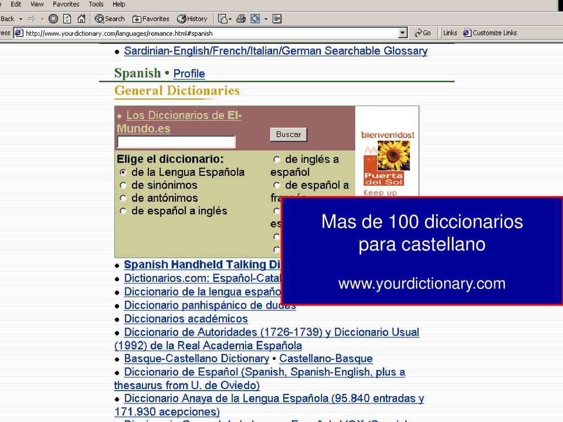Open Customize Links shortcut
563x422 pixels.
click(490, 32)
